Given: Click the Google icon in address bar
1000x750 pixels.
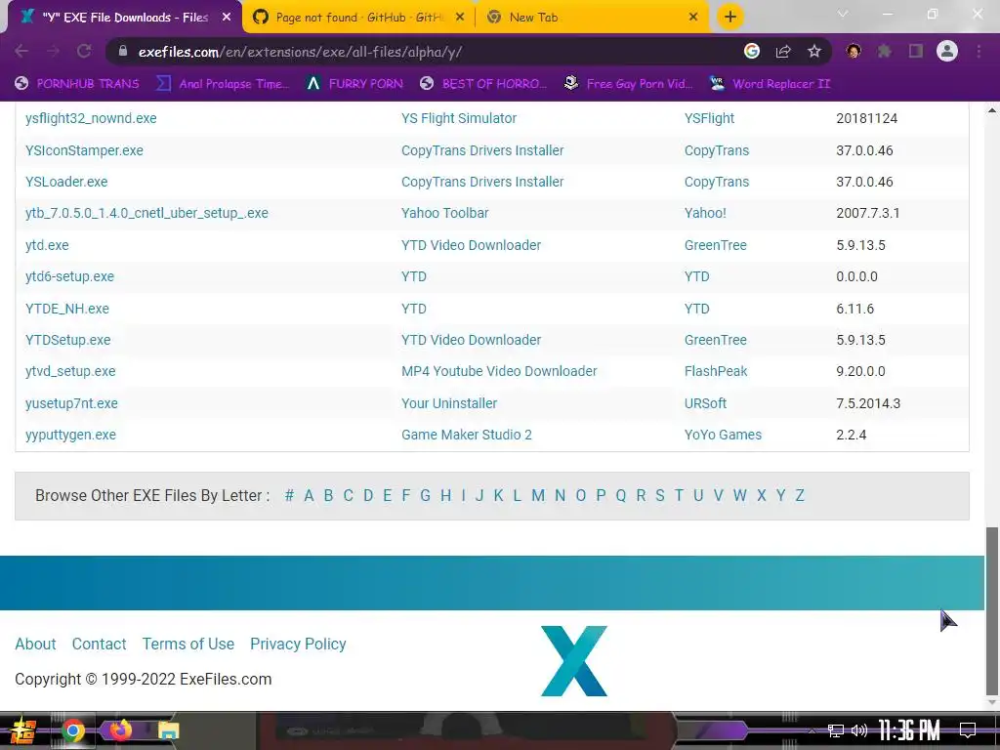Looking at the screenshot, I should (752, 52).
